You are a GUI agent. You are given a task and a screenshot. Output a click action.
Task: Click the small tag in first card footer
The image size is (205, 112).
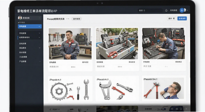(x=73, y=67)
